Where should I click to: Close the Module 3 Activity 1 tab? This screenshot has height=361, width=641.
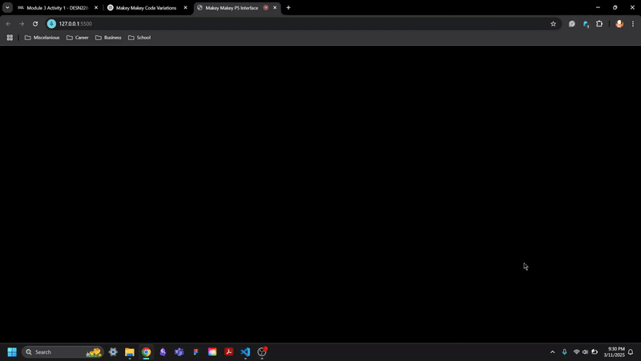pos(96,8)
